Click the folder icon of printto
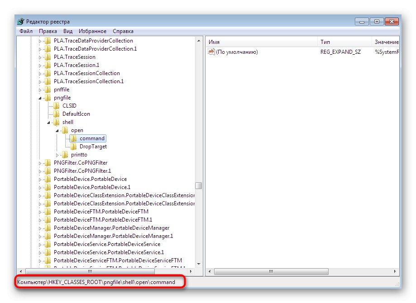The height and width of the screenshot is (303, 416). [65, 155]
